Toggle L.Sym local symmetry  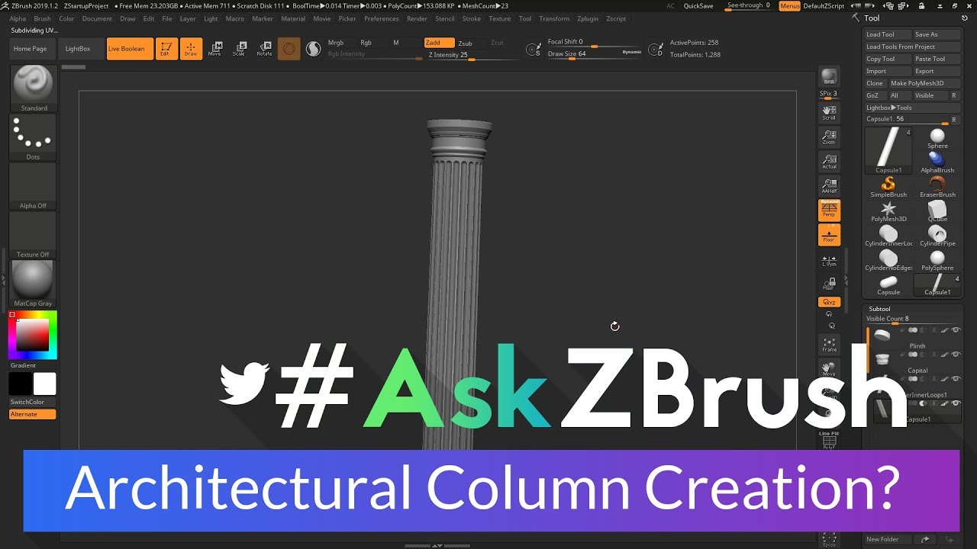829,260
